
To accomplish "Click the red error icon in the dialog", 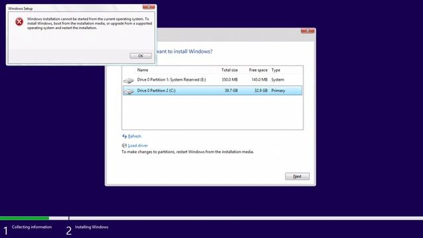I will (x=19, y=22).
